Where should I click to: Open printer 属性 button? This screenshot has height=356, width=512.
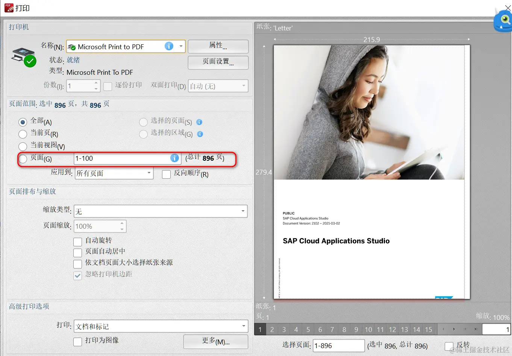(218, 46)
